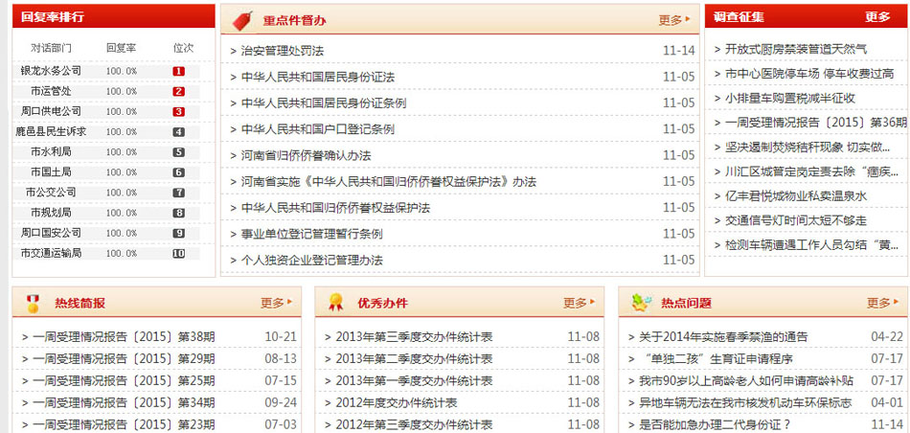Viewport: 910px width, 433px height.
Task: Click the ribbon award icon beside 优秀办件
Action: pos(335,304)
